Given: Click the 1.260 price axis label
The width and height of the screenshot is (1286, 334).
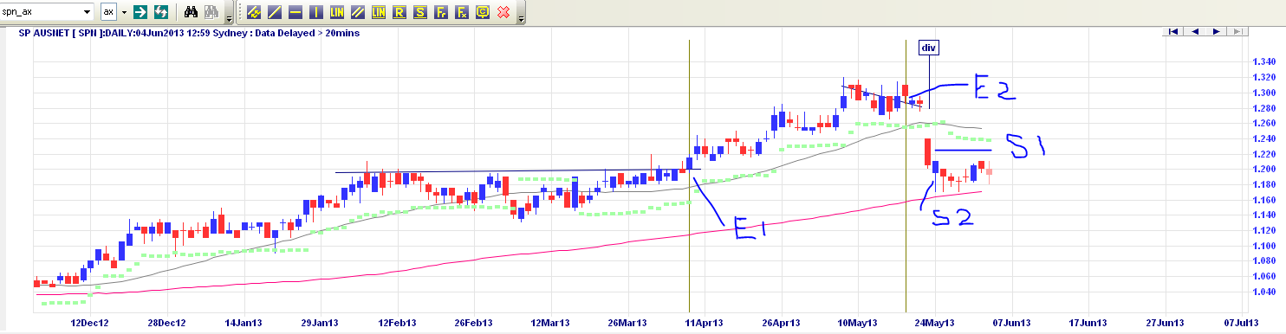Looking at the screenshot, I should point(1265,123).
